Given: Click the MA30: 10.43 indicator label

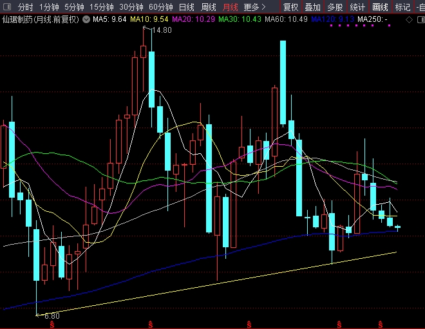Looking at the screenshot, I should point(240,19).
